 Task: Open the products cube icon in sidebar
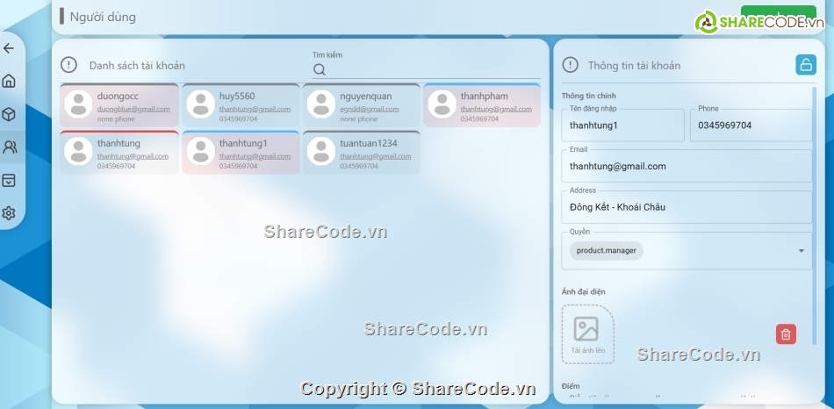[9, 114]
